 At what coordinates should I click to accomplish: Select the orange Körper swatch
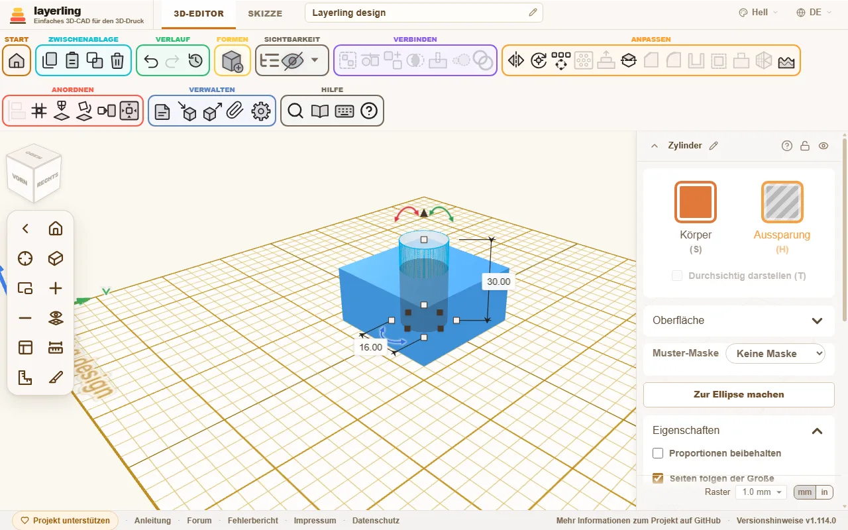(696, 202)
